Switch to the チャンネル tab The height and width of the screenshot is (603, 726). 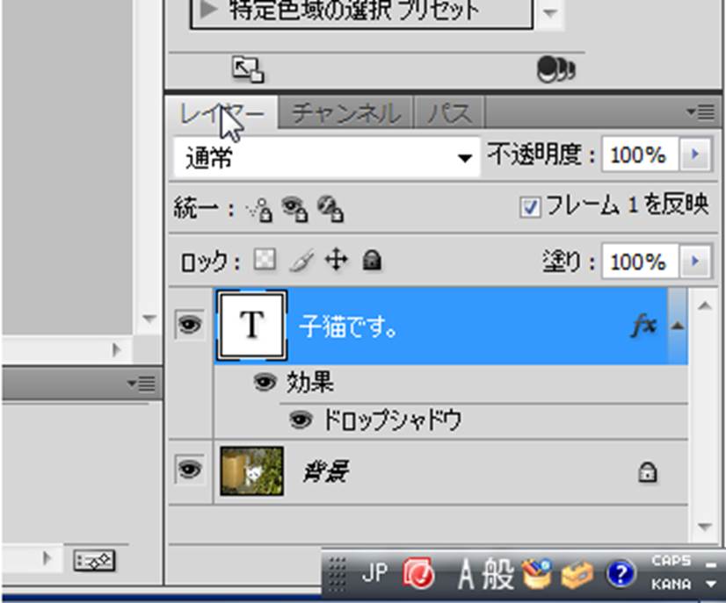click(345, 113)
